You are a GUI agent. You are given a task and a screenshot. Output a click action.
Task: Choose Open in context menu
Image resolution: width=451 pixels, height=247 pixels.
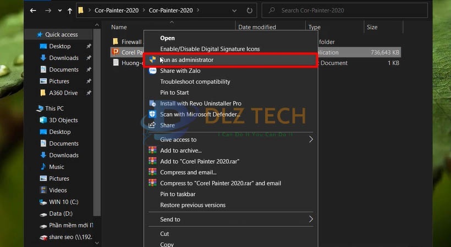click(x=167, y=38)
